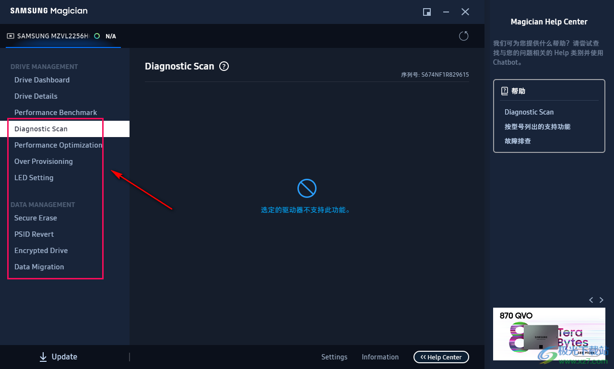
Task: Open Data Migration
Action: pyautogui.click(x=39, y=267)
